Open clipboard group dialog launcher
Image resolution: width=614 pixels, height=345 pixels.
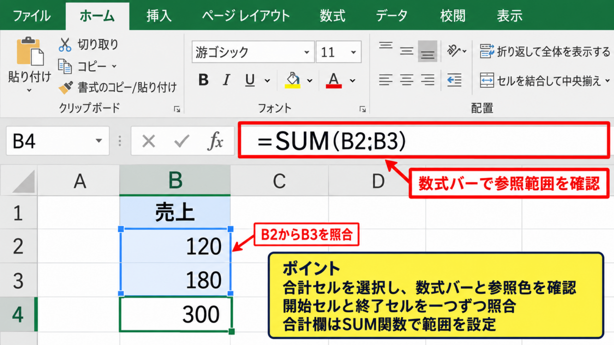pyautogui.click(x=177, y=109)
